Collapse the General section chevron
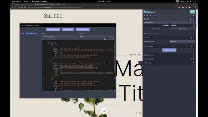This screenshot has height=117, width=208. coord(193,38)
